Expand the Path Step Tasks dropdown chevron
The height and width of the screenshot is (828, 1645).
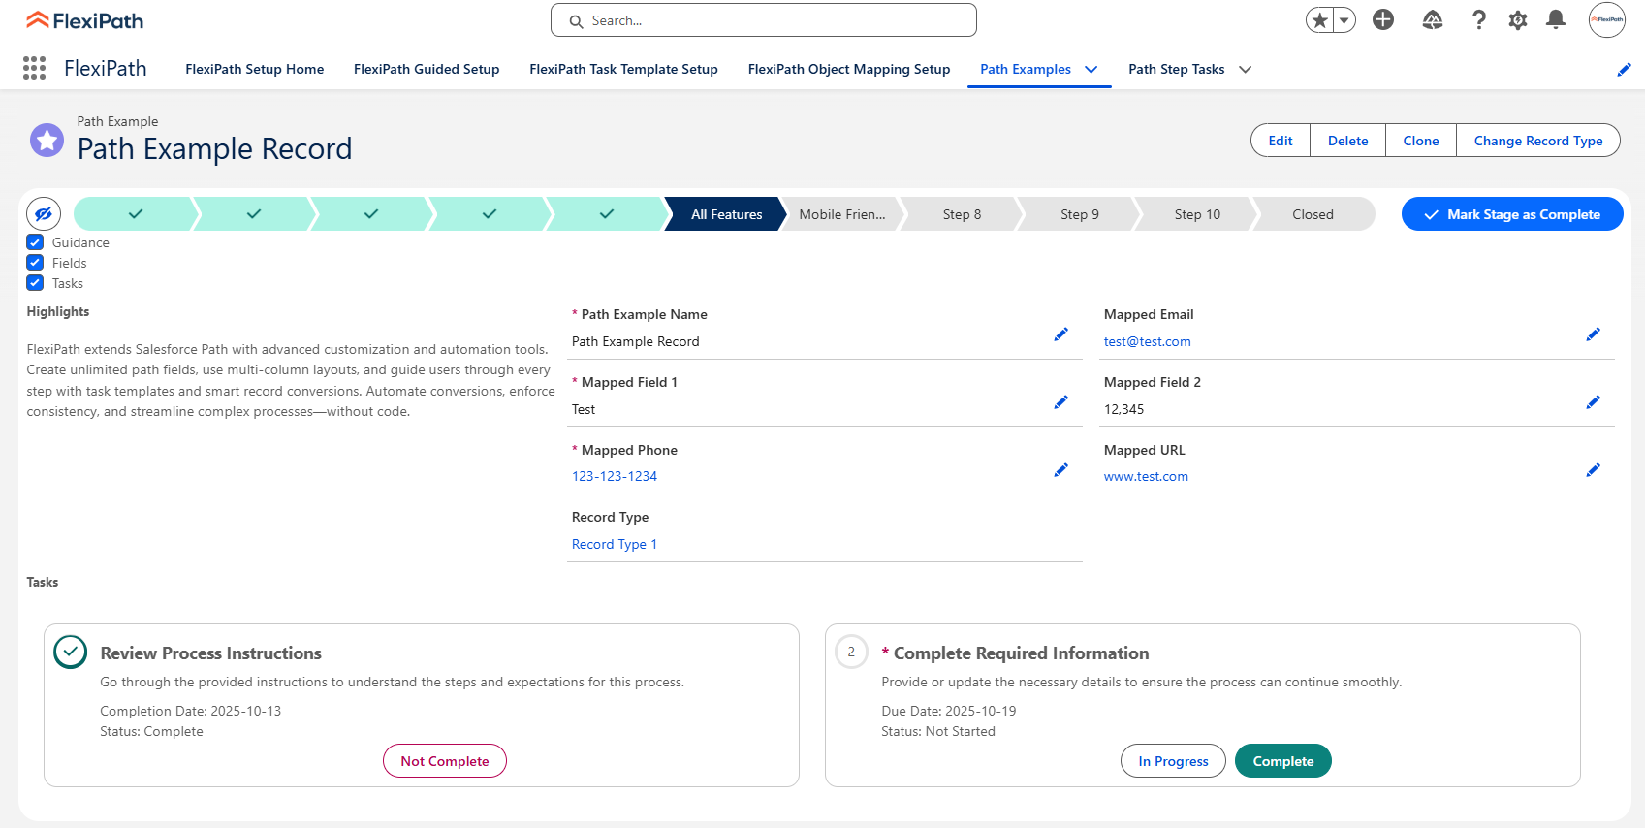click(x=1246, y=69)
